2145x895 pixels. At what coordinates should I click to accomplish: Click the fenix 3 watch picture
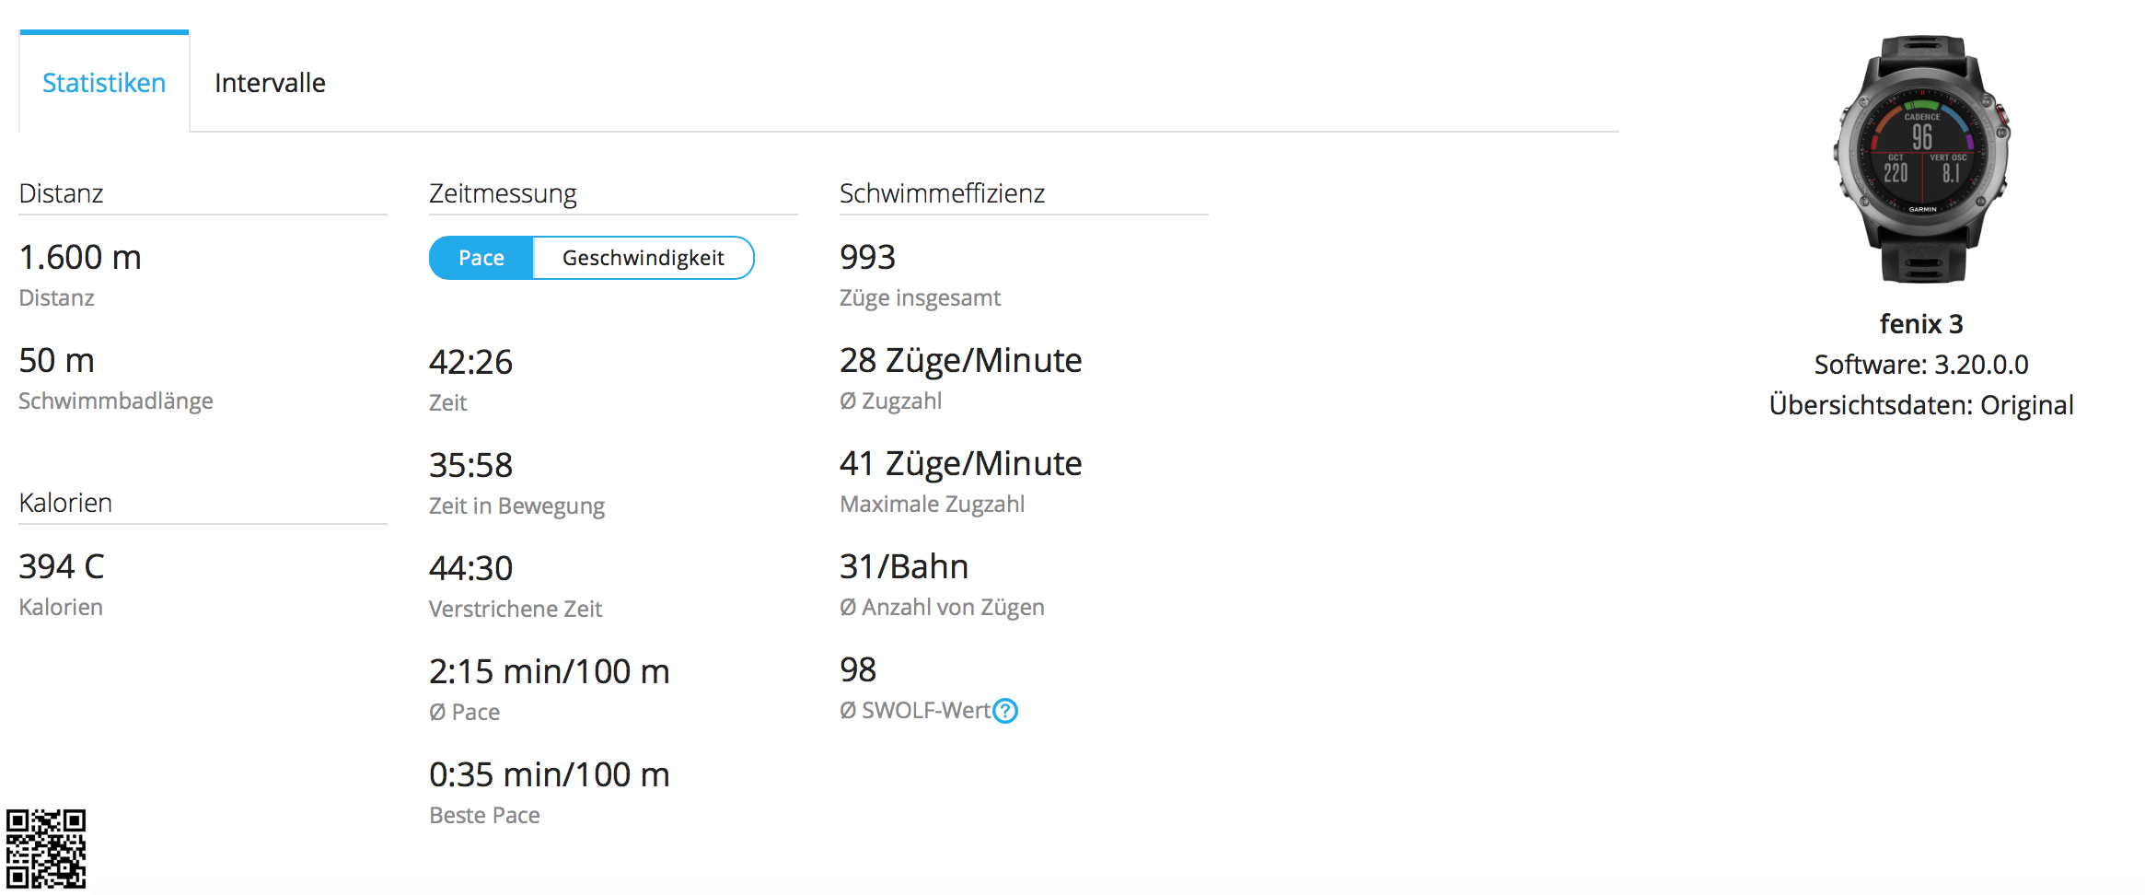point(1921,159)
